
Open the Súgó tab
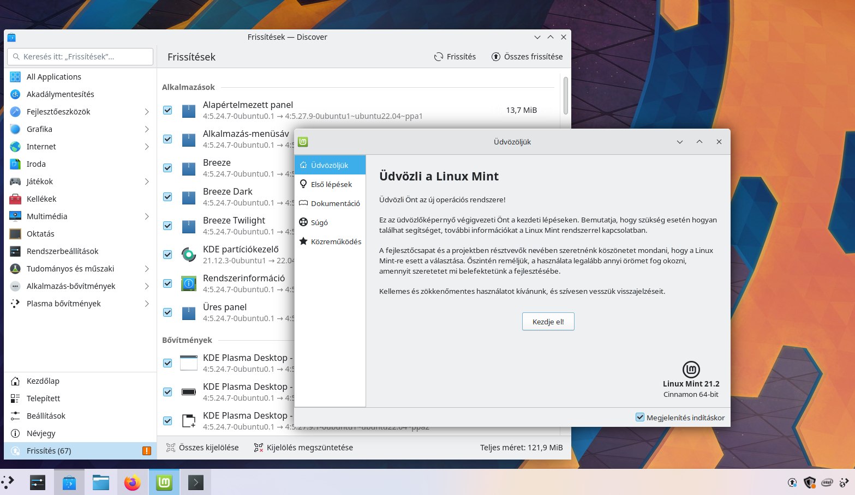click(x=330, y=222)
